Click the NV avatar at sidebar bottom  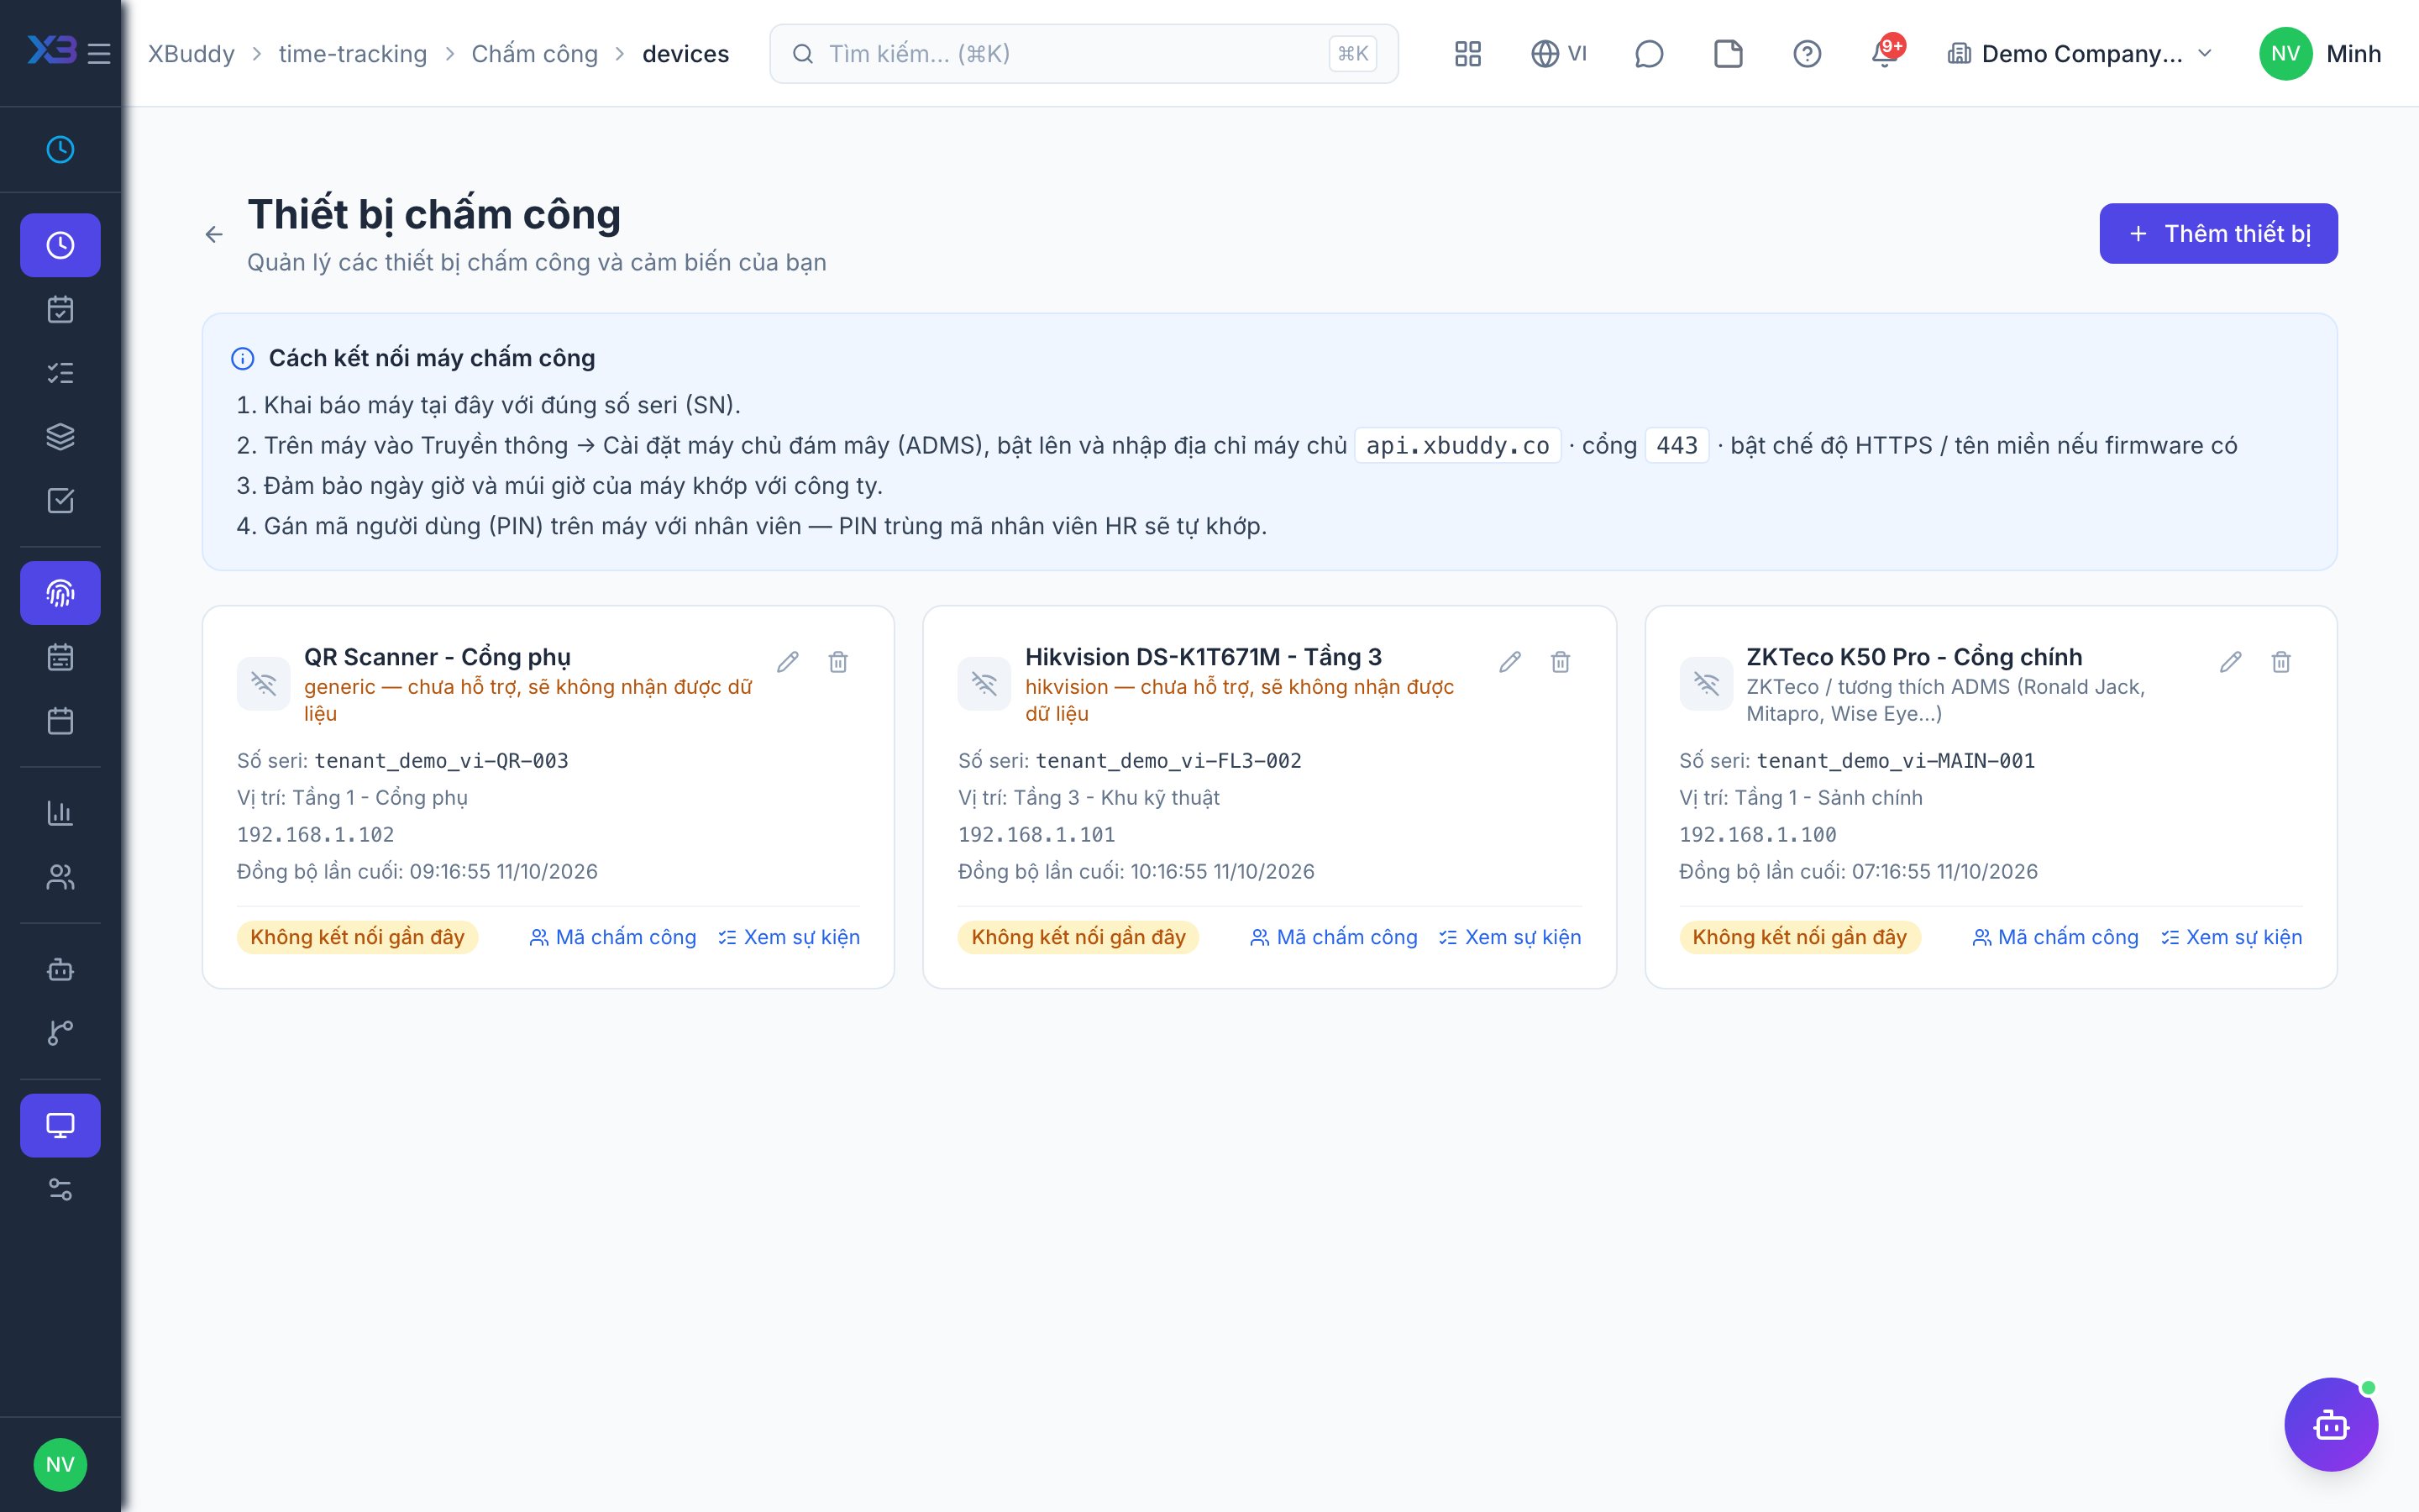[x=60, y=1464]
